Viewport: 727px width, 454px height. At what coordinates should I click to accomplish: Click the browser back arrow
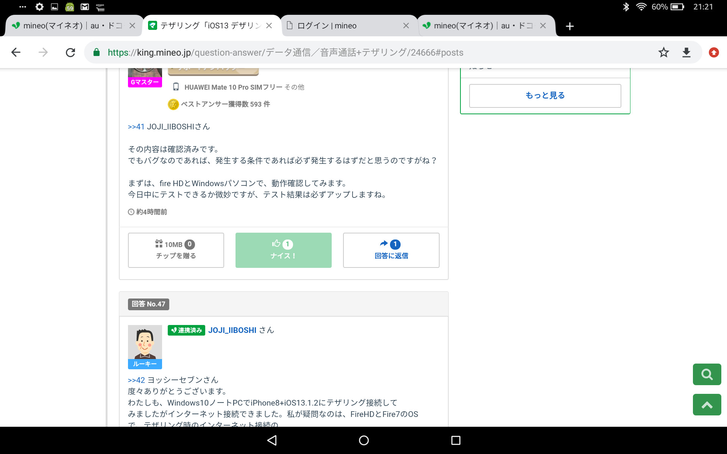click(x=16, y=52)
